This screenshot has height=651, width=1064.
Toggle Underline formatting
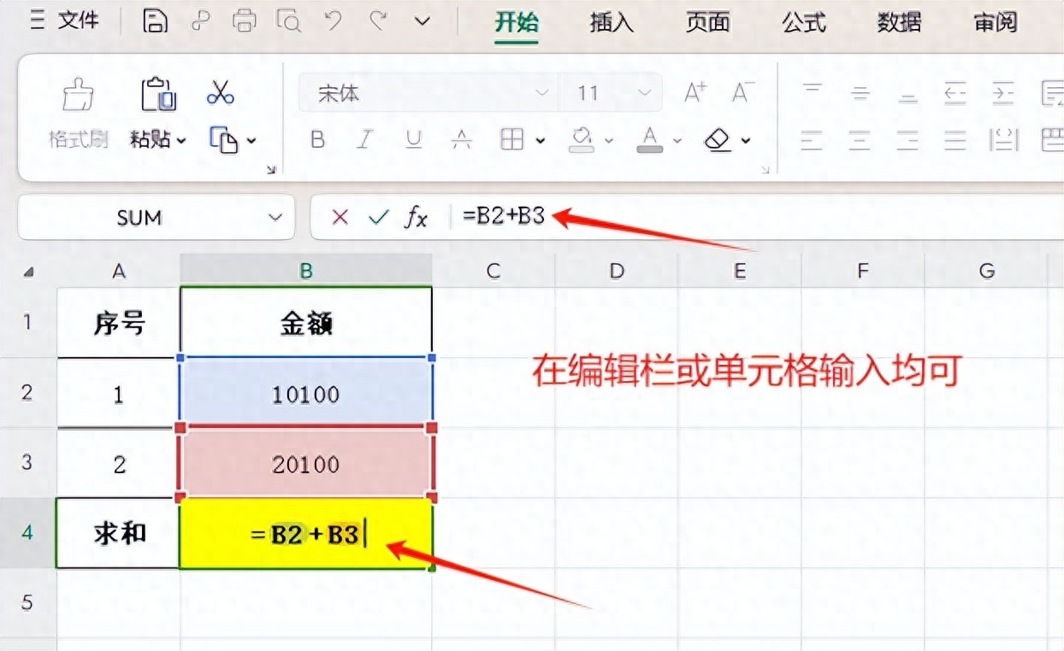point(413,140)
